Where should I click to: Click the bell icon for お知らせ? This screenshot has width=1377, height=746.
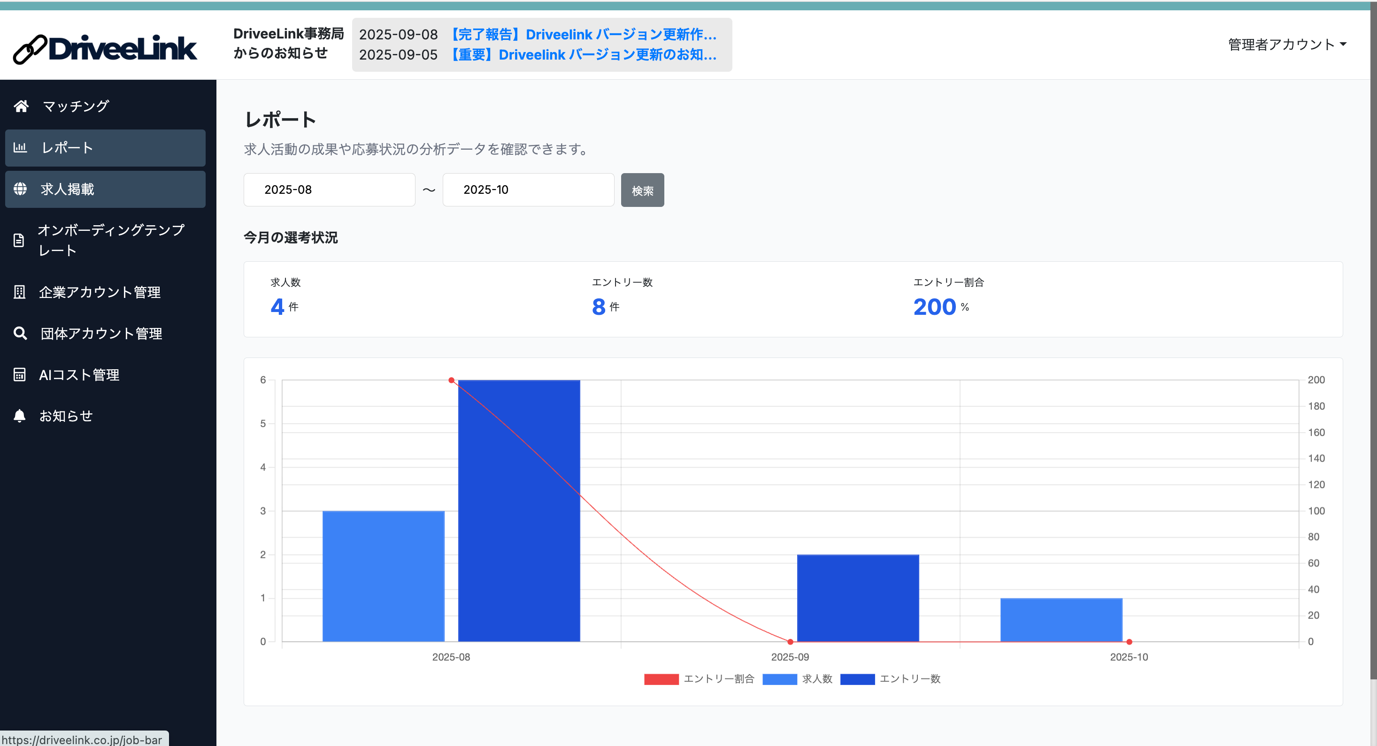(x=19, y=416)
